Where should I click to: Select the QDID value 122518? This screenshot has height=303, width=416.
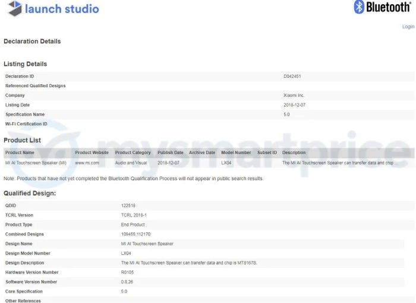(128, 205)
